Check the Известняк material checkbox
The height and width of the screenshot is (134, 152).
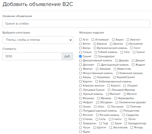click(115, 69)
